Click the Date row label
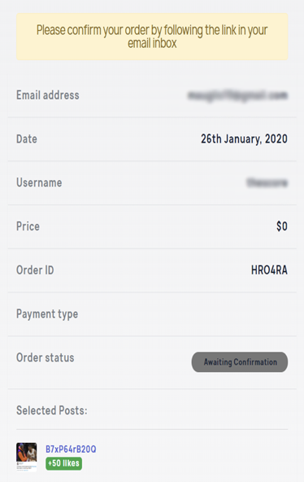The height and width of the screenshot is (482, 304). tap(27, 139)
